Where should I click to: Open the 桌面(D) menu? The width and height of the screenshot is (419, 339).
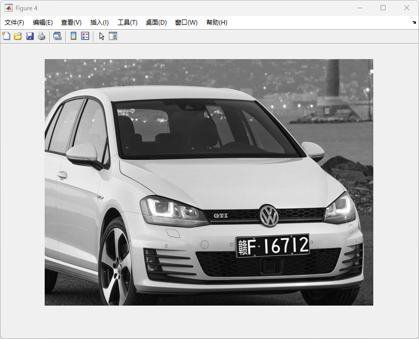pos(156,23)
